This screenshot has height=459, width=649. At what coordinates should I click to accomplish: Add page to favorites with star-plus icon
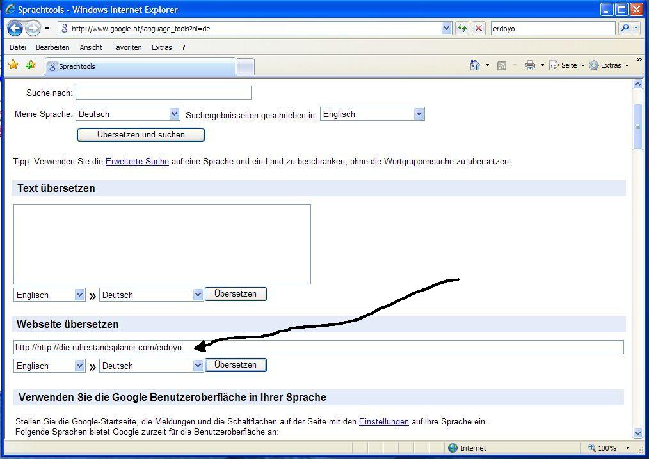(x=30, y=65)
